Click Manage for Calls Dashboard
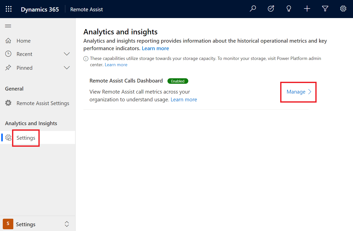The image size is (353, 231). pos(296,92)
